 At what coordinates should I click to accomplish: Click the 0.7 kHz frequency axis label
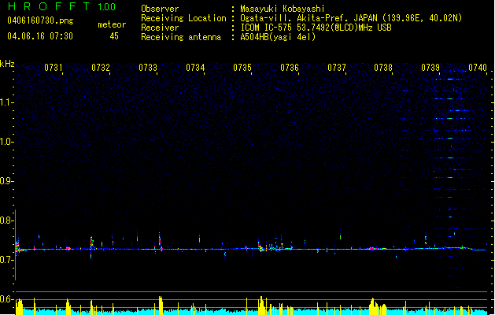(x=6, y=260)
